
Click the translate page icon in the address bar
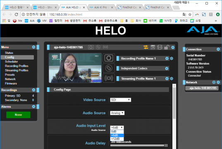pos(184,14)
